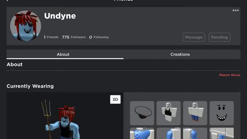Open the second-row blue arm item next to the torso
This screenshot has height=139, width=247.
click(169, 133)
